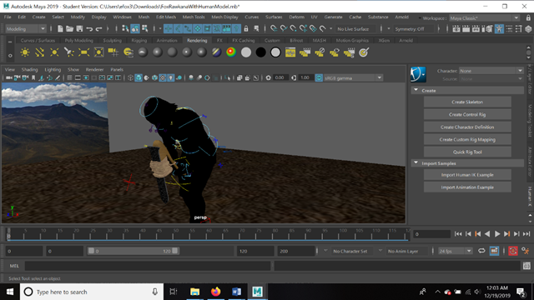534x300 pixels.
Task: Open the Script Editor icon beside the command line
Action: (526, 266)
